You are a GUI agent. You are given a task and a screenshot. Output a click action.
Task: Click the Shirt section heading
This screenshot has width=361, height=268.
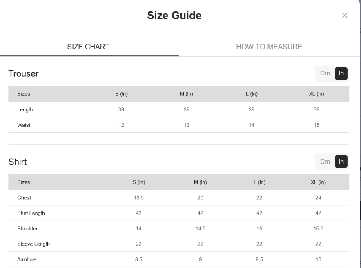[18, 162]
